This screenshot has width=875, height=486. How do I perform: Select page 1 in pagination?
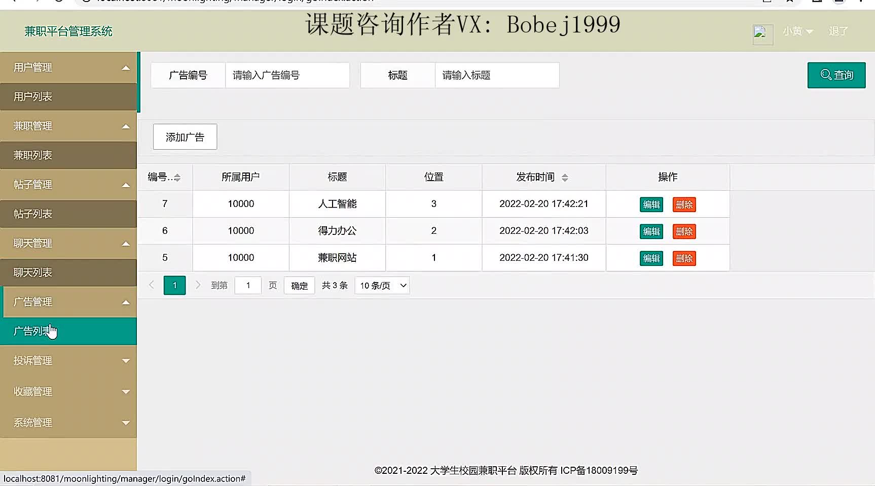[174, 286]
